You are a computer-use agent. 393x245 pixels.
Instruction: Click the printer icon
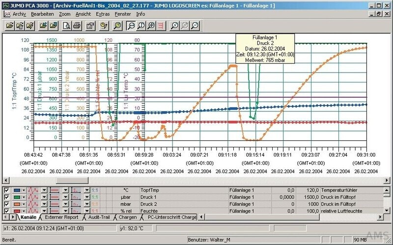point(77,26)
